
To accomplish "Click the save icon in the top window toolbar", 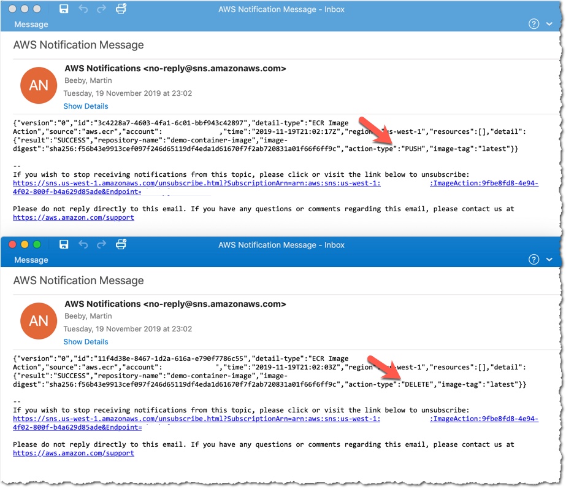I will pos(64,9).
